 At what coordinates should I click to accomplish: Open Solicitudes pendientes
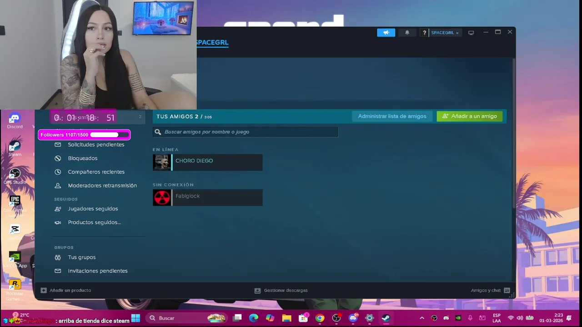point(96,144)
